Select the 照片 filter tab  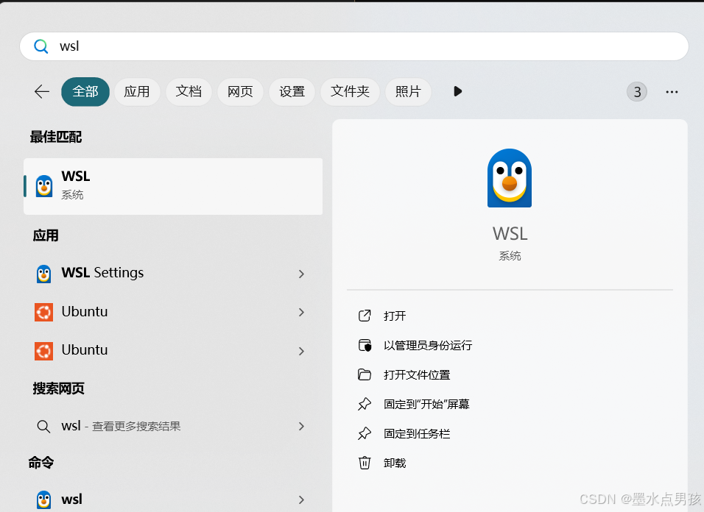click(408, 91)
